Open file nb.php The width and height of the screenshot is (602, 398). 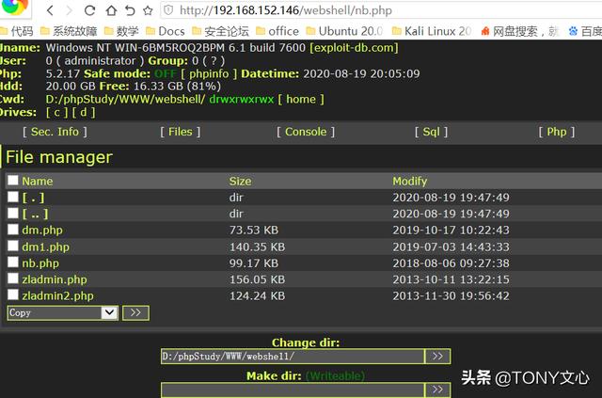tap(40, 263)
